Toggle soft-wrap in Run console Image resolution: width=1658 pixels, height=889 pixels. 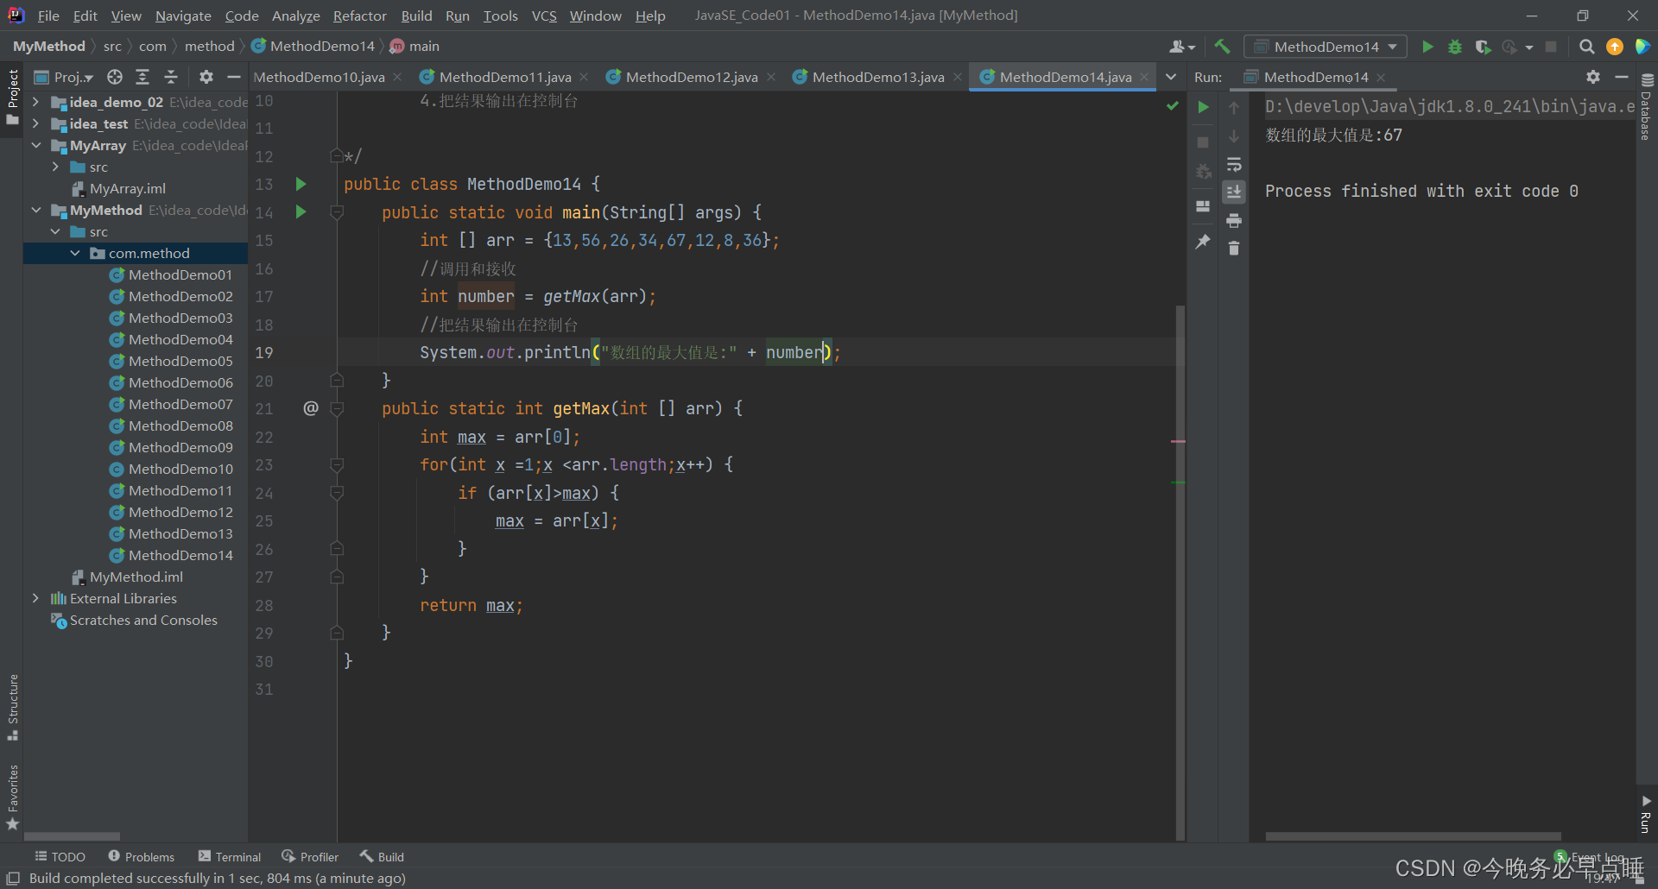click(1234, 164)
